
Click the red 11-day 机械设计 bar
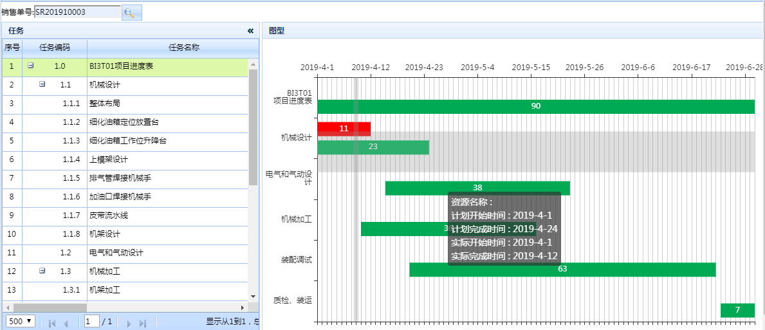(x=344, y=129)
